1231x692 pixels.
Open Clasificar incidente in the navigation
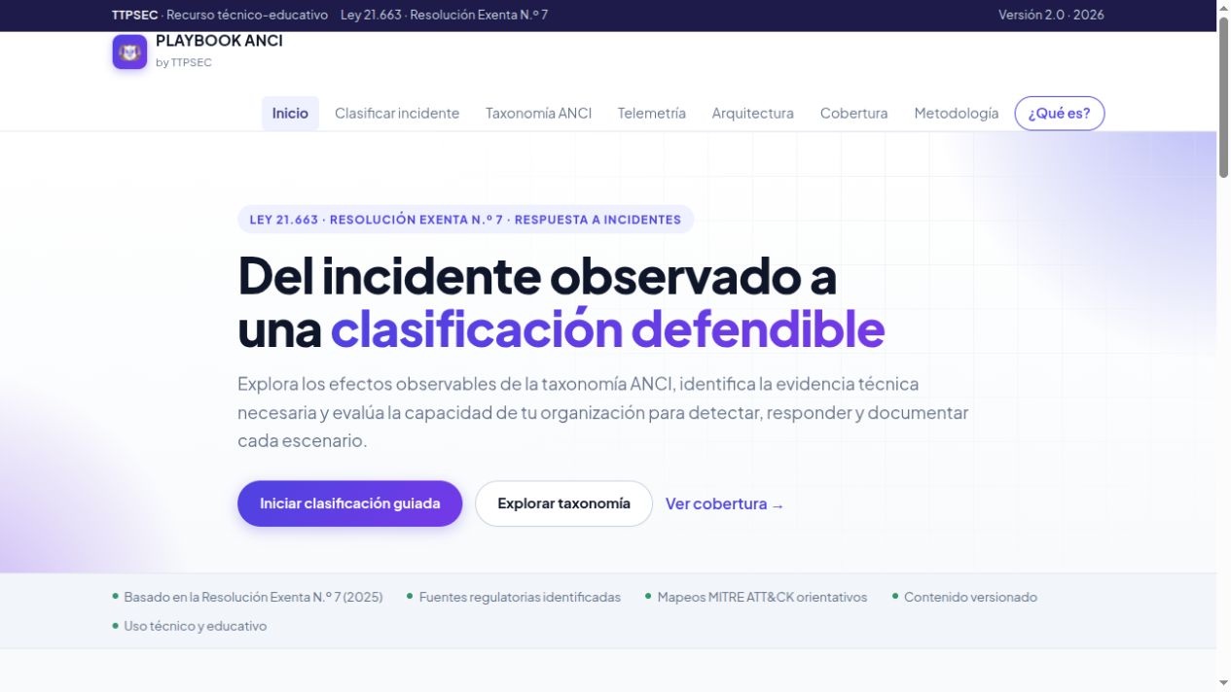coord(397,114)
